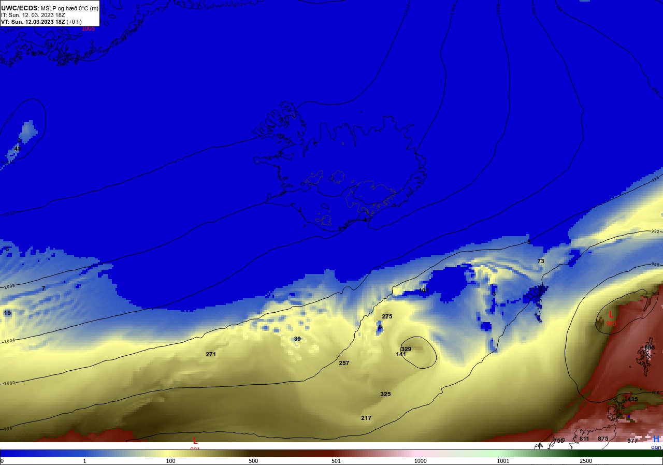Click the 811 height value

click(x=584, y=439)
